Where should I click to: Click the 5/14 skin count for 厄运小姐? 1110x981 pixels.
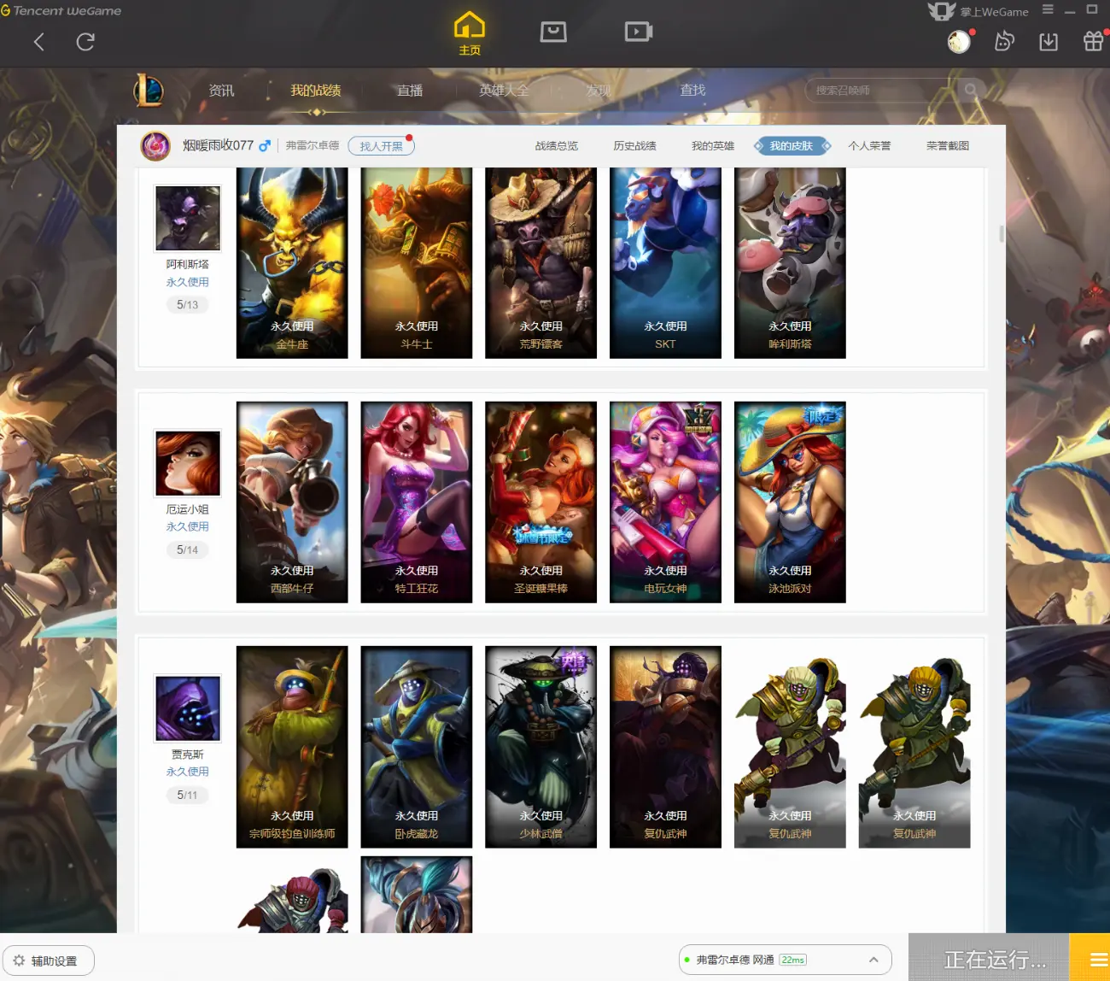[x=188, y=550]
